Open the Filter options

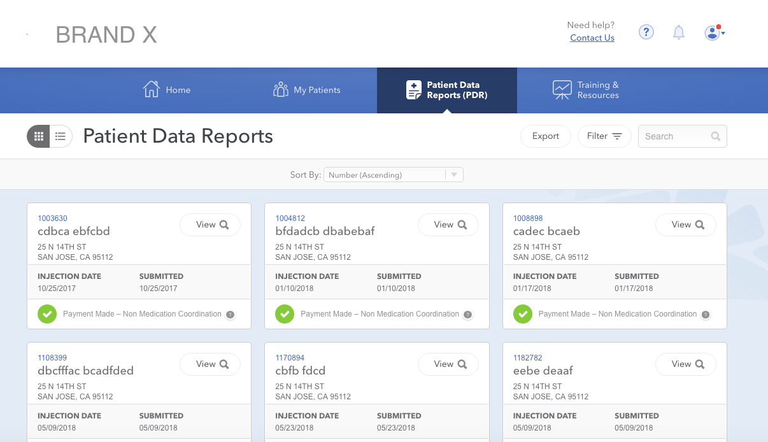604,136
